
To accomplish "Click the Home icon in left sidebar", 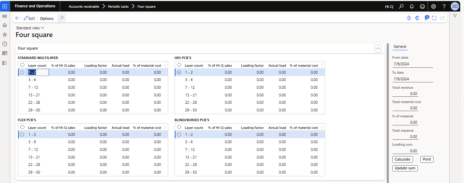I will tap(5, 25).
